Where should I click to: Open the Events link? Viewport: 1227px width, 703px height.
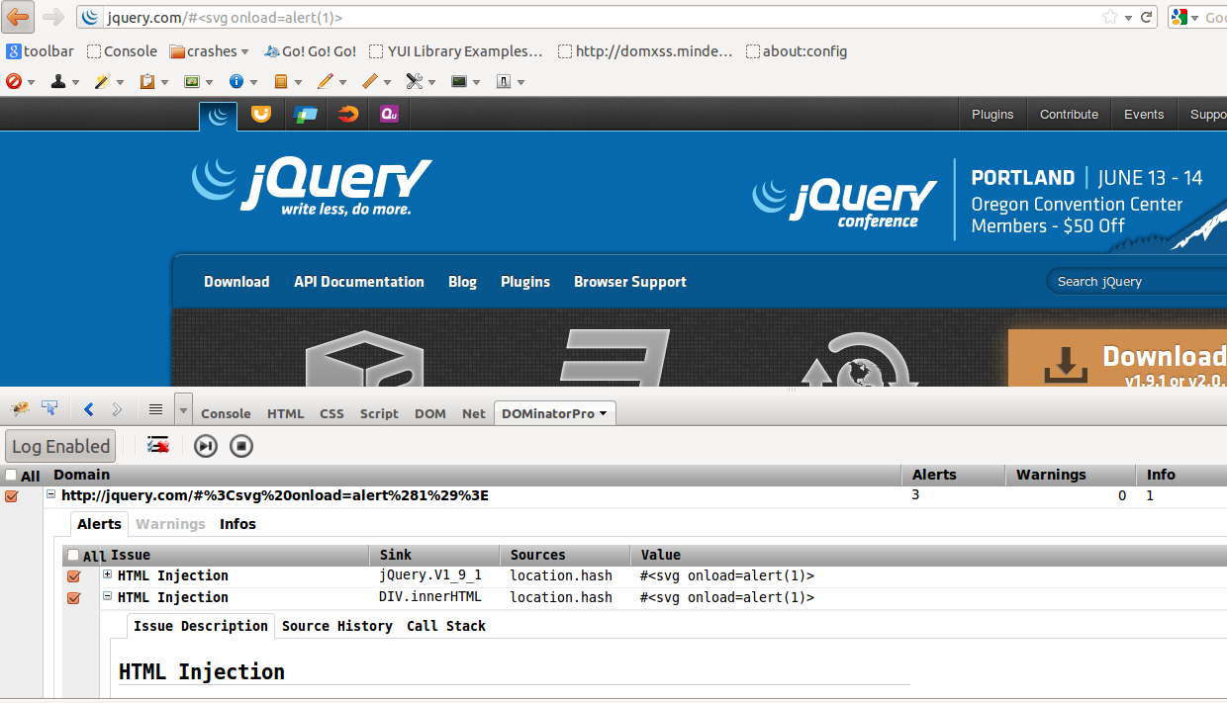click(1144, 115)
